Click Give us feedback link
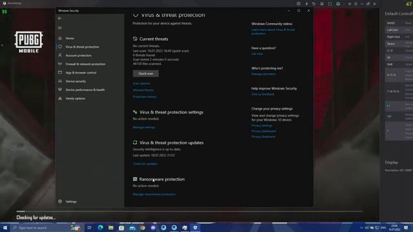The height and width of the screenshot is (232, 413). click(263, 95)
